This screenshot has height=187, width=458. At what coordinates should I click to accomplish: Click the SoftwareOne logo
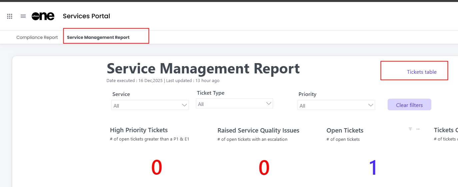(43, 16)
